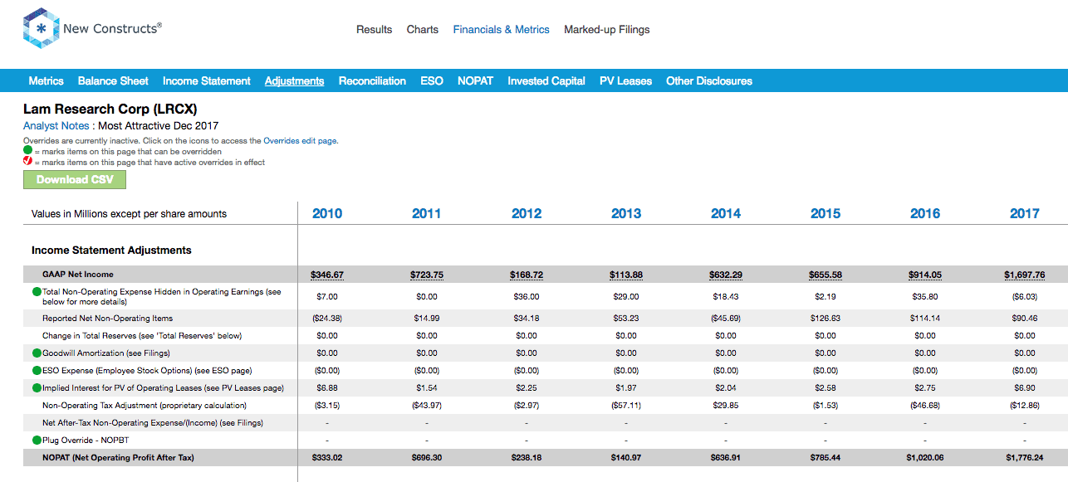Click Non-Operating Tax Adjustment value ($57.11)
This screenshot has height=482, width=1068.
coord(626,405)
